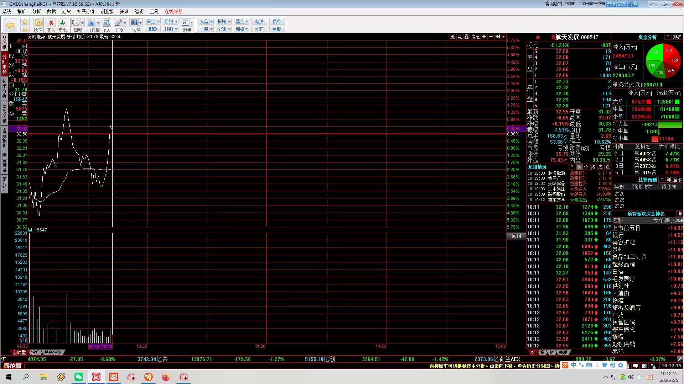Toggle the 竞 auction display button
Screen dimensions: 684x384
[460, 37]
